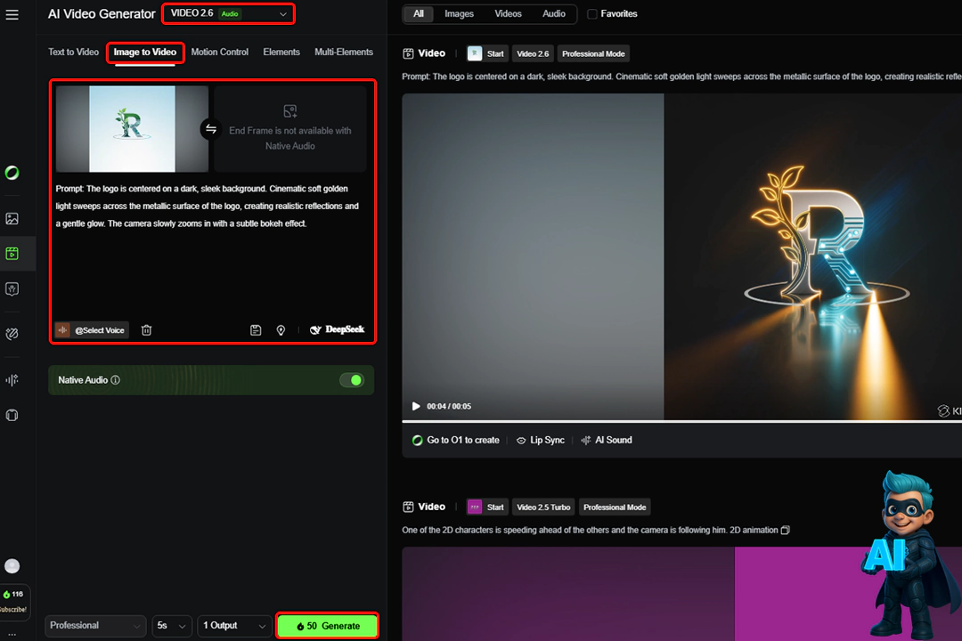Play the logo video

[x=416, y=407]
